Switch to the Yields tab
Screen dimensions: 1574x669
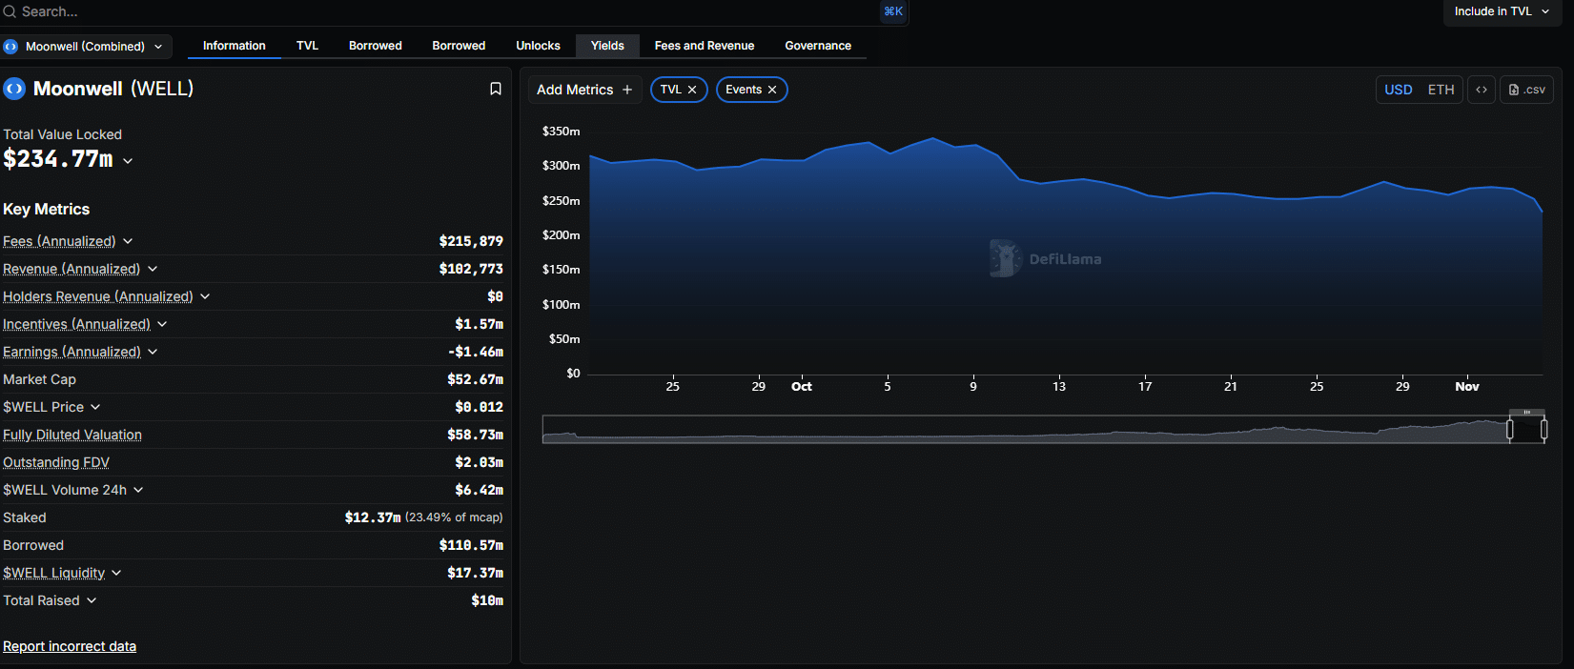click(607, 46)
